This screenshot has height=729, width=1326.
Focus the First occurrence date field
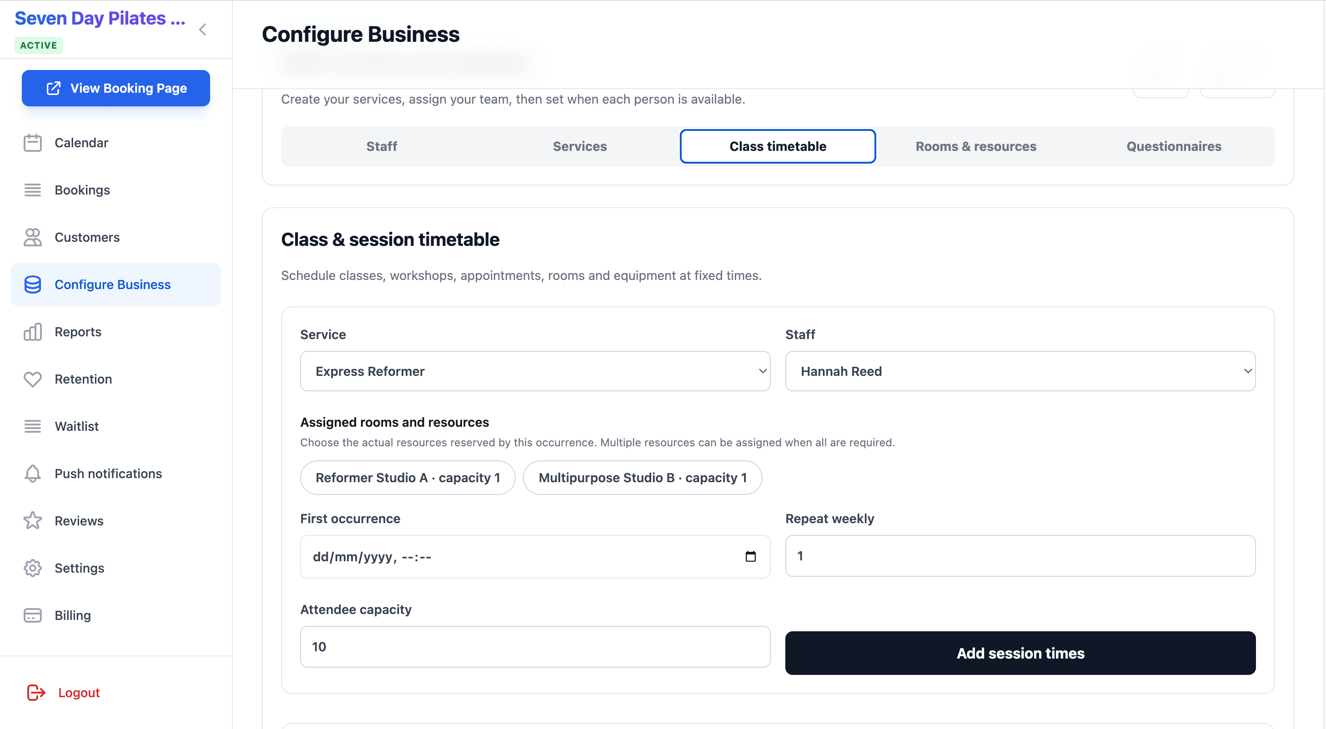pos(535,557)
